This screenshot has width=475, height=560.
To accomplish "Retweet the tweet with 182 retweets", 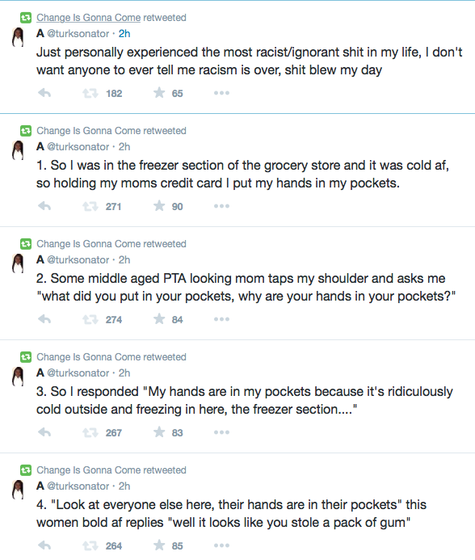I will click(90, 93).
